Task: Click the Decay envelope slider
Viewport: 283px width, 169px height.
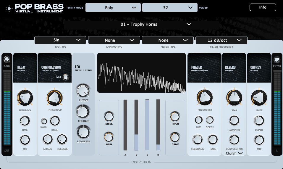Action: point(136,125)
